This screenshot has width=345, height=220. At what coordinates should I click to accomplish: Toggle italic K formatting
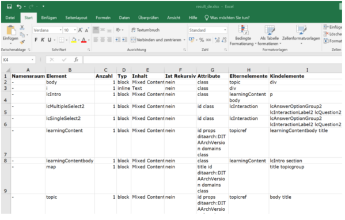tap(43, 40)
